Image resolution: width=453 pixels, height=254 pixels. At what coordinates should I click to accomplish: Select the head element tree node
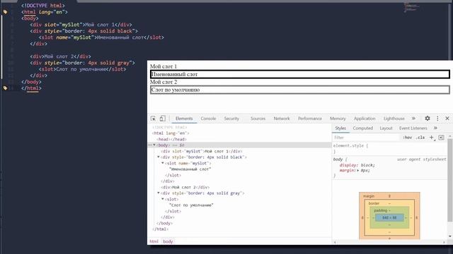(x=171, y=139)
